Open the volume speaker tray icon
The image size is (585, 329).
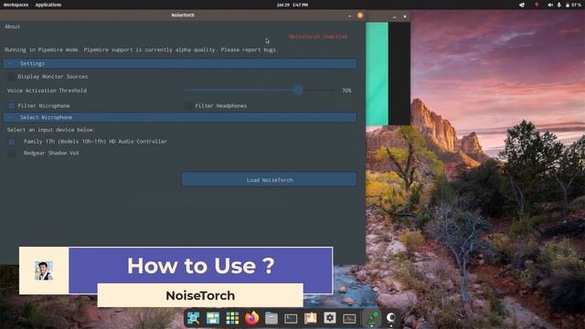pyautogui.click(x=550, y=5)
